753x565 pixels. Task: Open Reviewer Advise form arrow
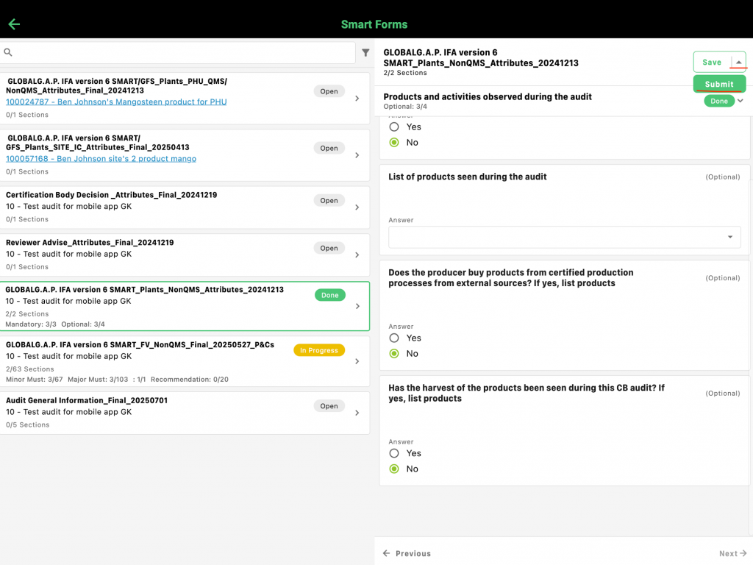click(357, 255)
